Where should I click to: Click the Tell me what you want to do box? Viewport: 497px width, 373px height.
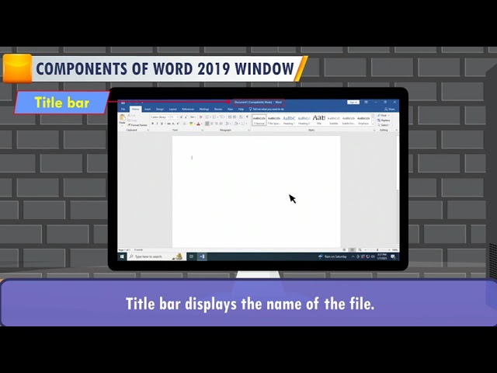click(x=266, y=109)
